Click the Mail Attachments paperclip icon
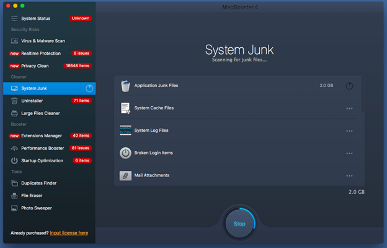 (125, 175)
